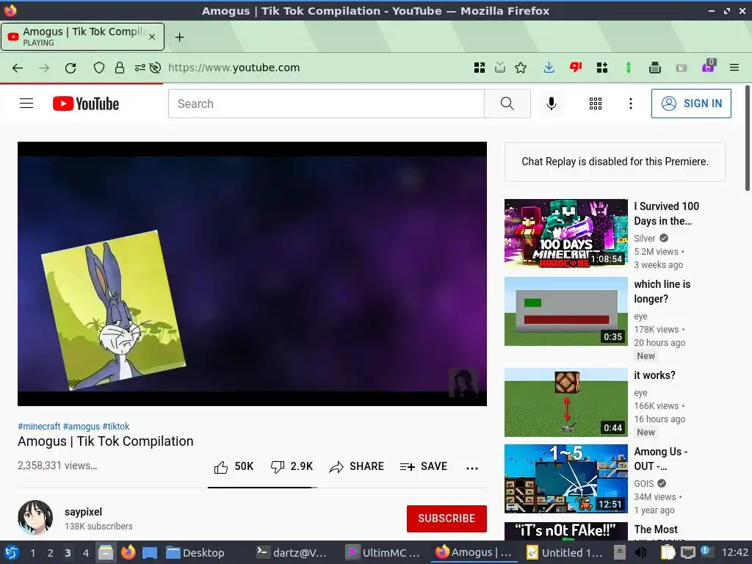Open the #tiktok hashtag link

click(x=115, y=427)
